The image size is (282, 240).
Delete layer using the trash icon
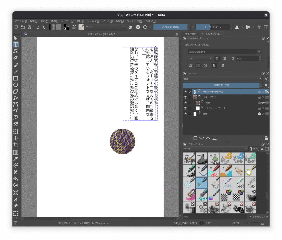click(x=266, y=138)
